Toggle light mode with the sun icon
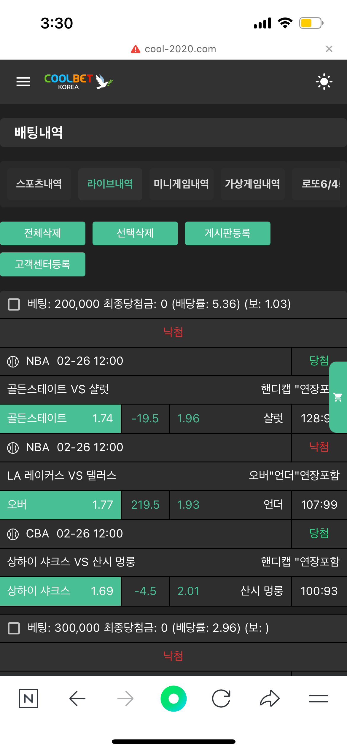 324,82
